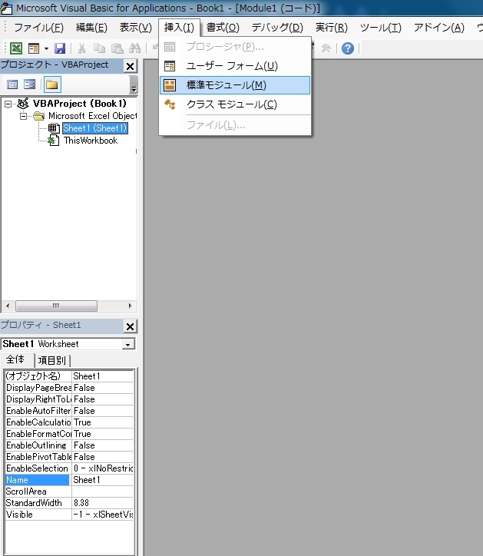Open the 書式(O) menu
The width and height of the screenshot is (483, 556).
[223, 28]
